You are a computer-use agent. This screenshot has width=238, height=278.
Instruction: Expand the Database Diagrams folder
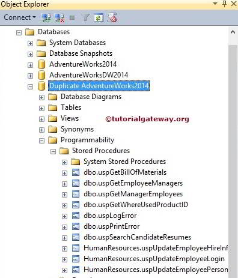[x=41, y=97]
